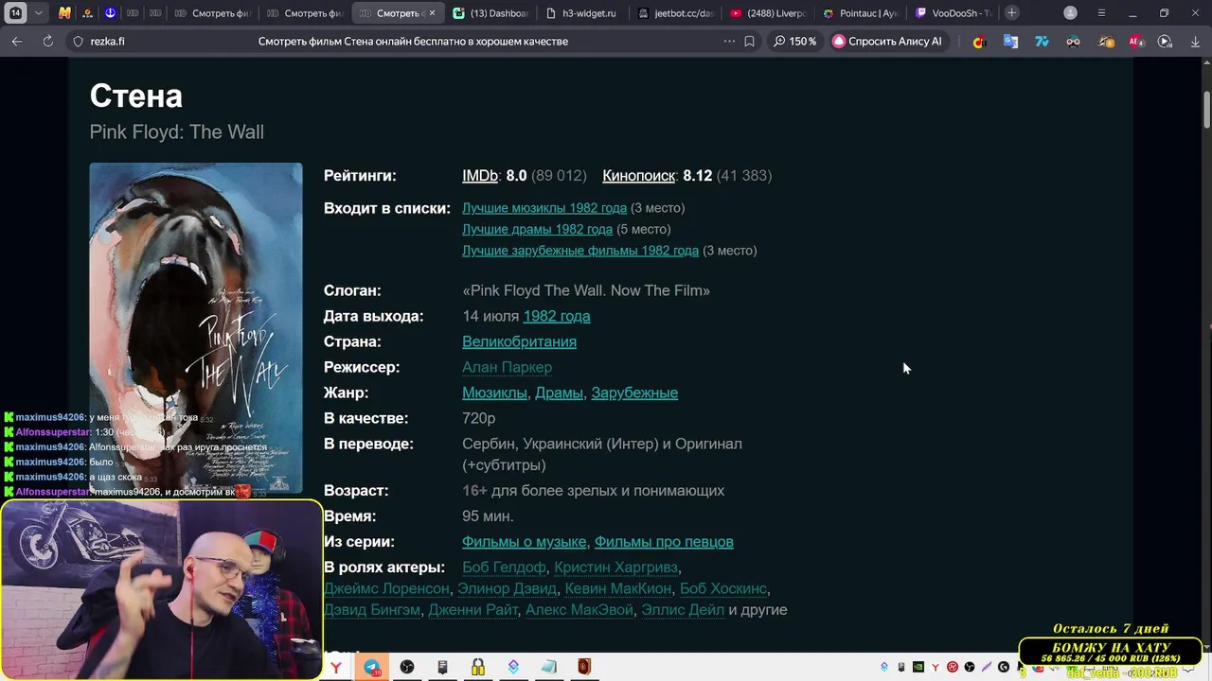
Task: Open actor Боб Хоскинс link
Action: pyautogui.click(x=723, y=589)
